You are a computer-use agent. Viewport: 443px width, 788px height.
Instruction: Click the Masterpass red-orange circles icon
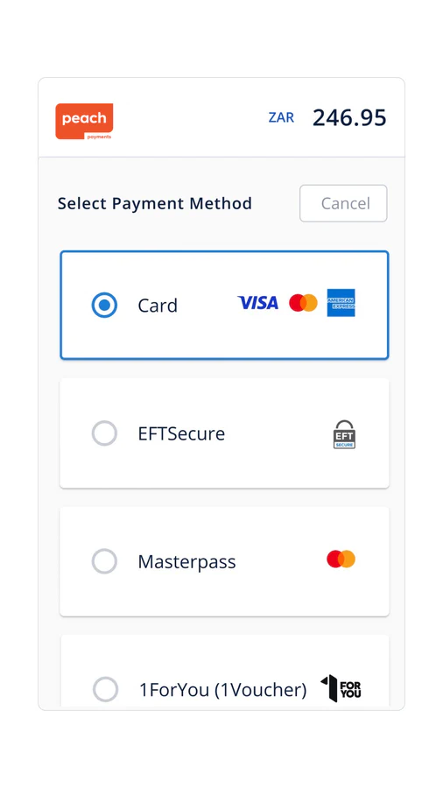(341, 559)
